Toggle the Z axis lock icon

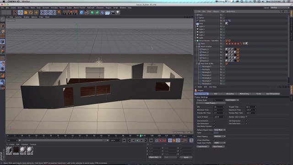tap(53, 12)
